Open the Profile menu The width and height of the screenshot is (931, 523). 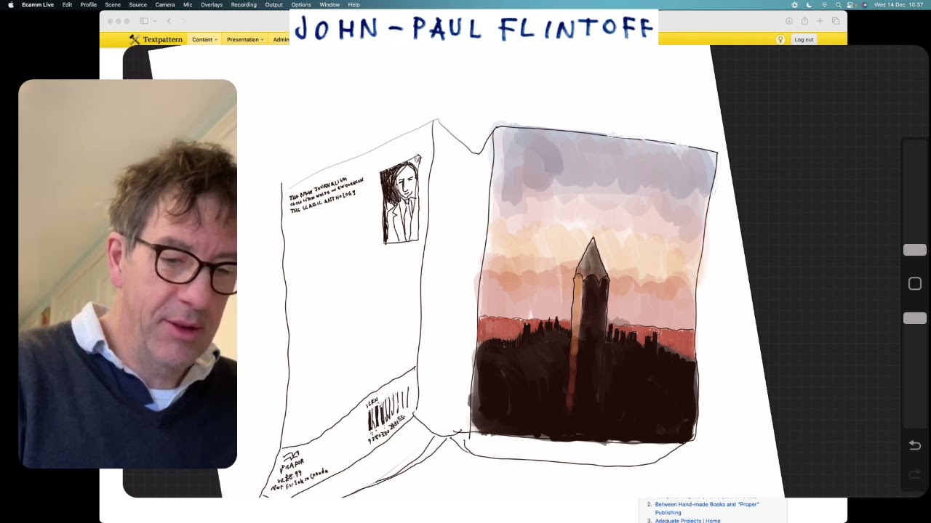89,4
